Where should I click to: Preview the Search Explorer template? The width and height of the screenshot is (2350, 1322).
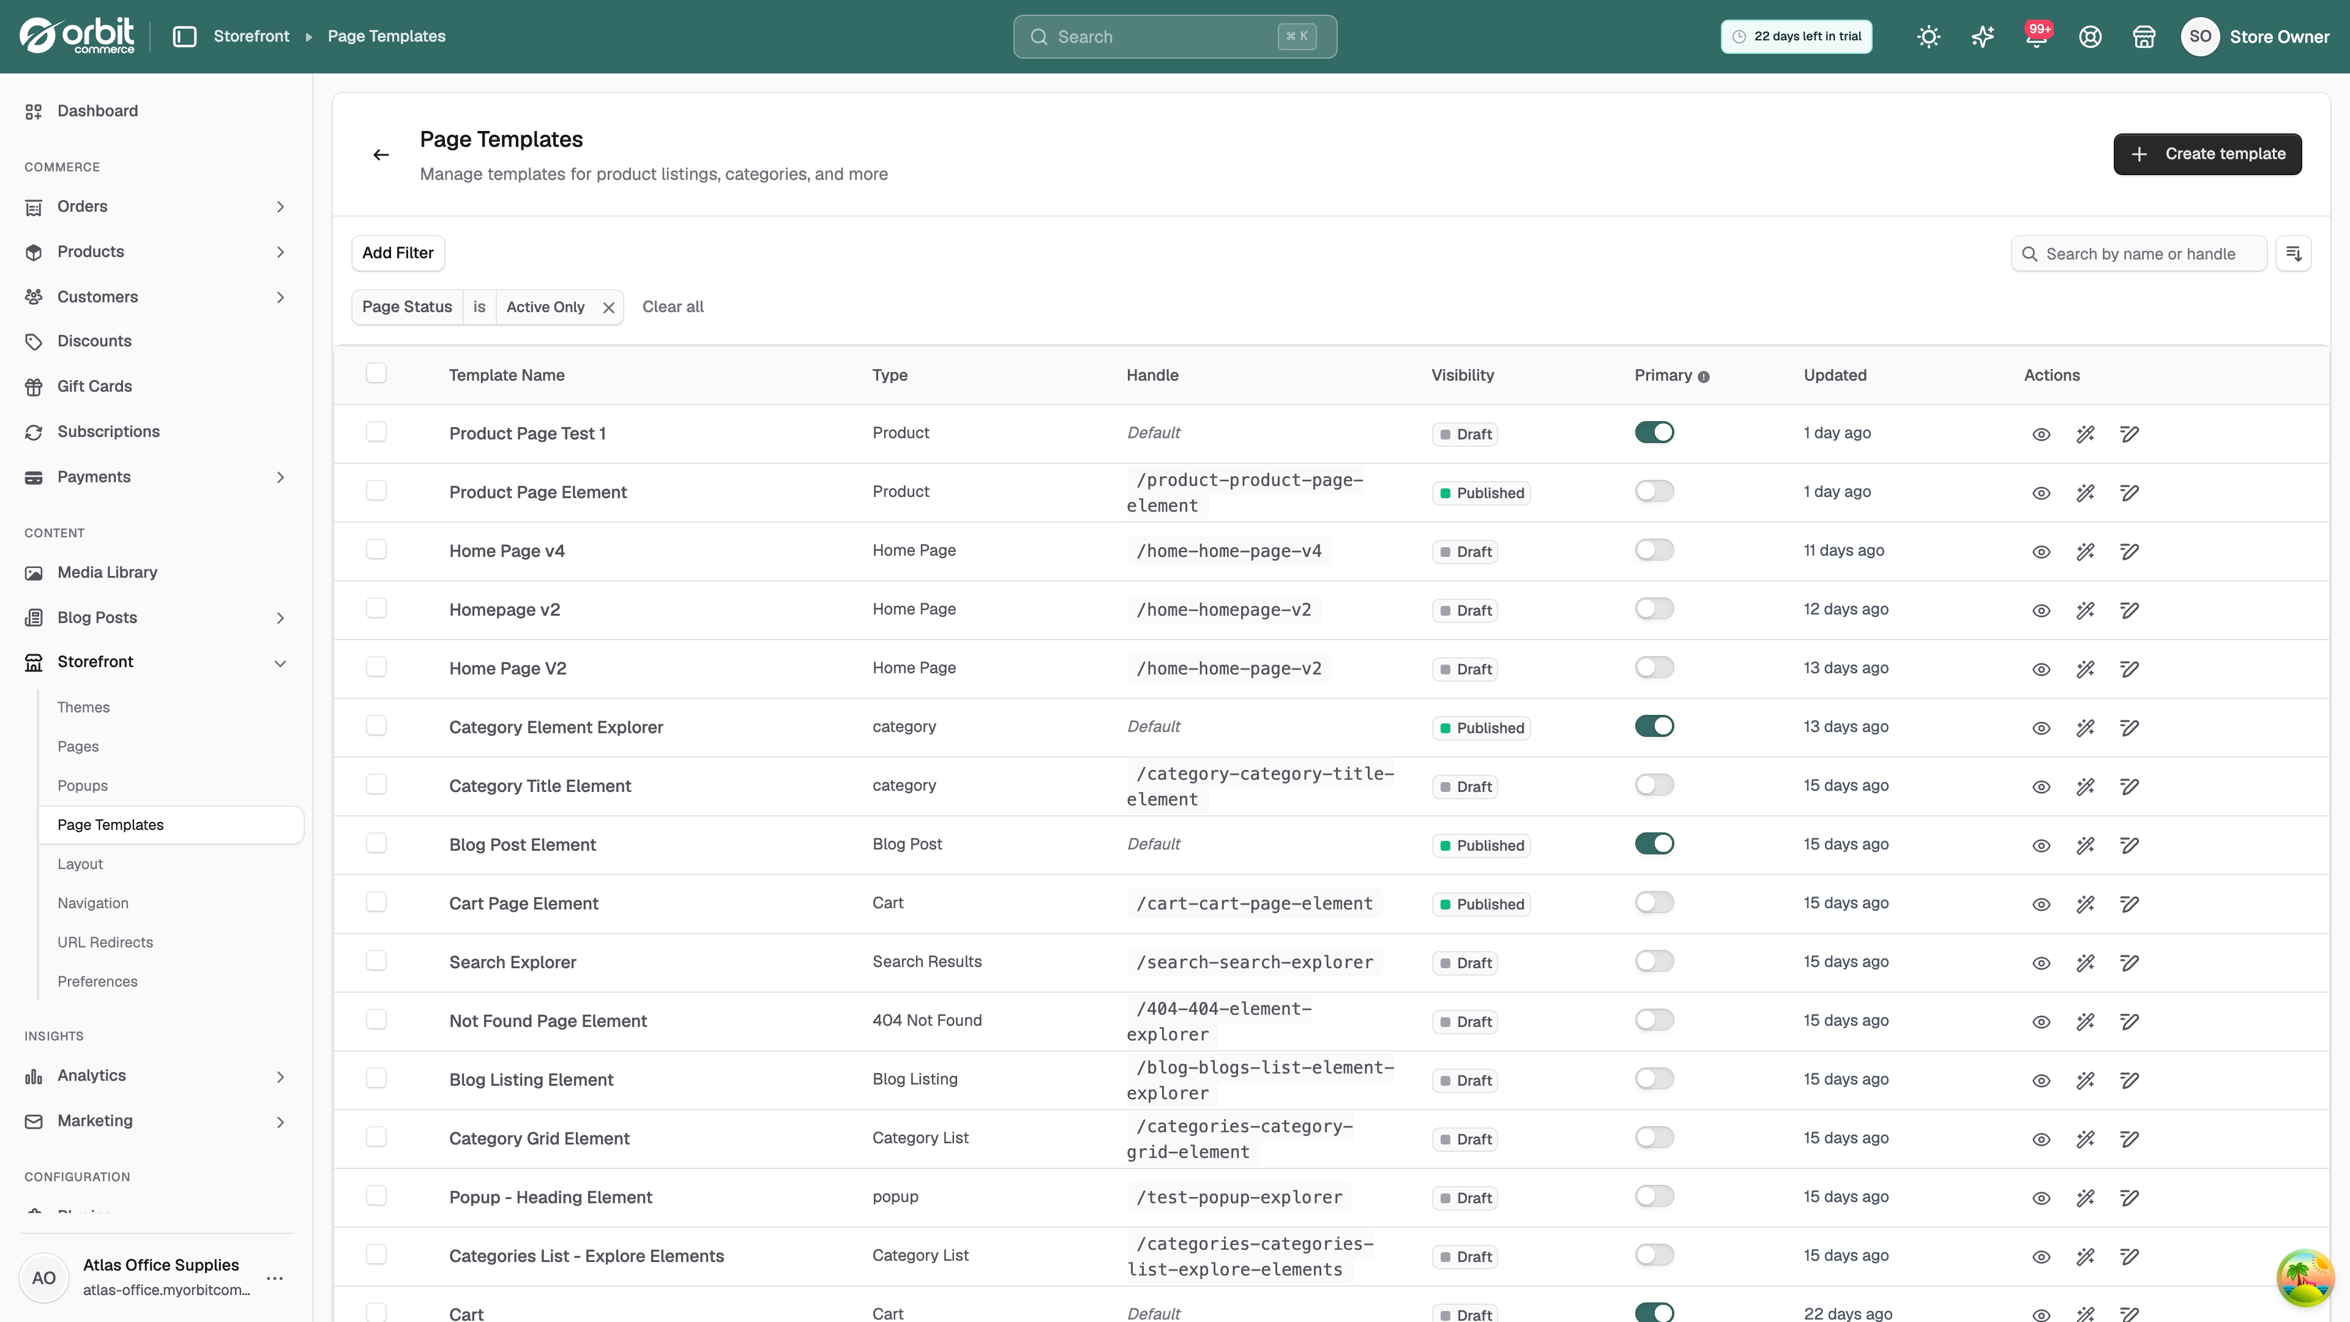pyautogui.click(x=2042, y=963)
